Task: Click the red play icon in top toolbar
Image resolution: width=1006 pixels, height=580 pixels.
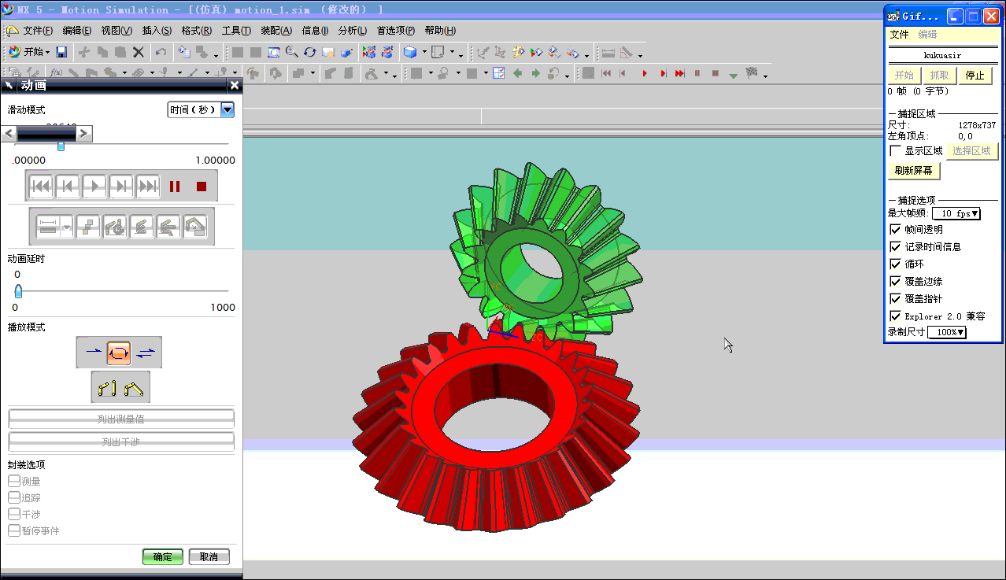Action: click(645, 73)
